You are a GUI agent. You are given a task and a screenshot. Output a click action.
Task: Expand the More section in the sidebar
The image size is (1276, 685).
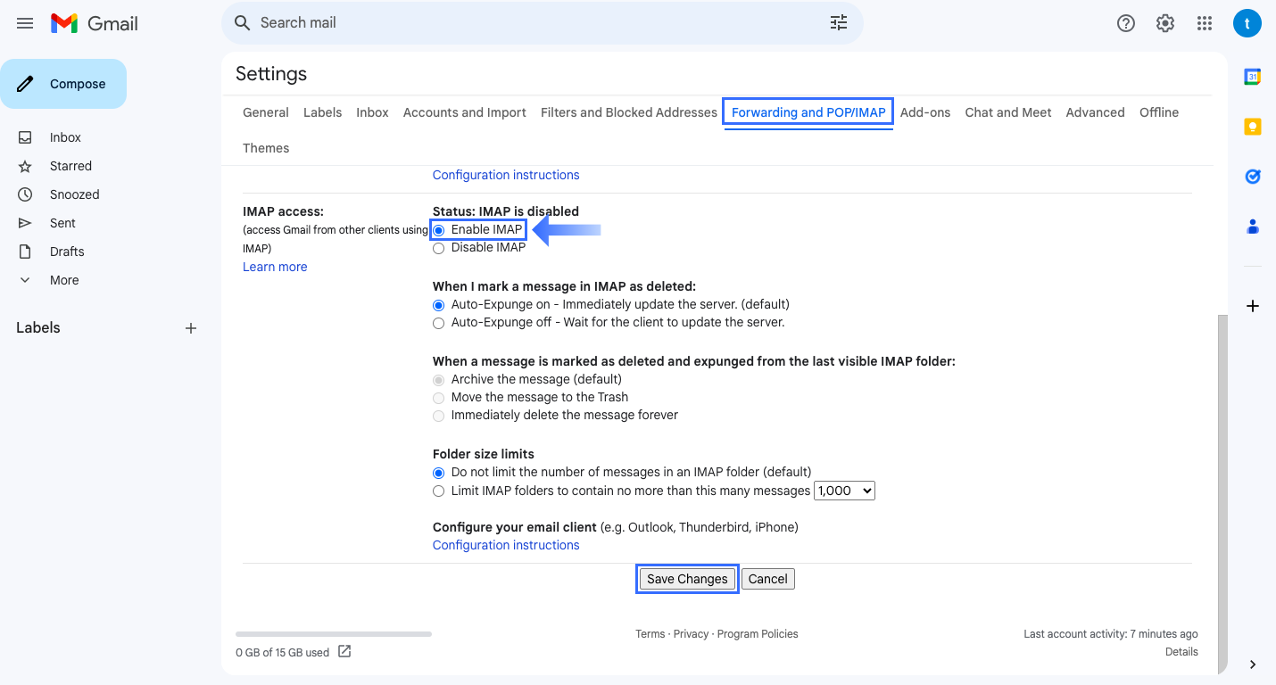point(63,279)
